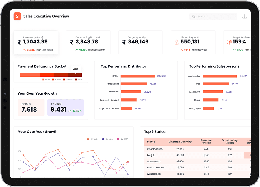Click the orange S app logo
Image resolution: width=260 pixels, height=187 pixels.
(17, 16)
